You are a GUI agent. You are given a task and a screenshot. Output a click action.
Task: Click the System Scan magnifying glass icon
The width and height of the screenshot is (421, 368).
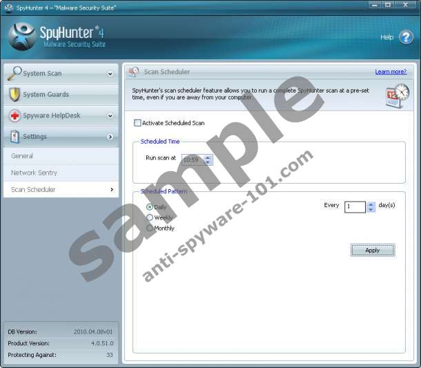point(14,73)
